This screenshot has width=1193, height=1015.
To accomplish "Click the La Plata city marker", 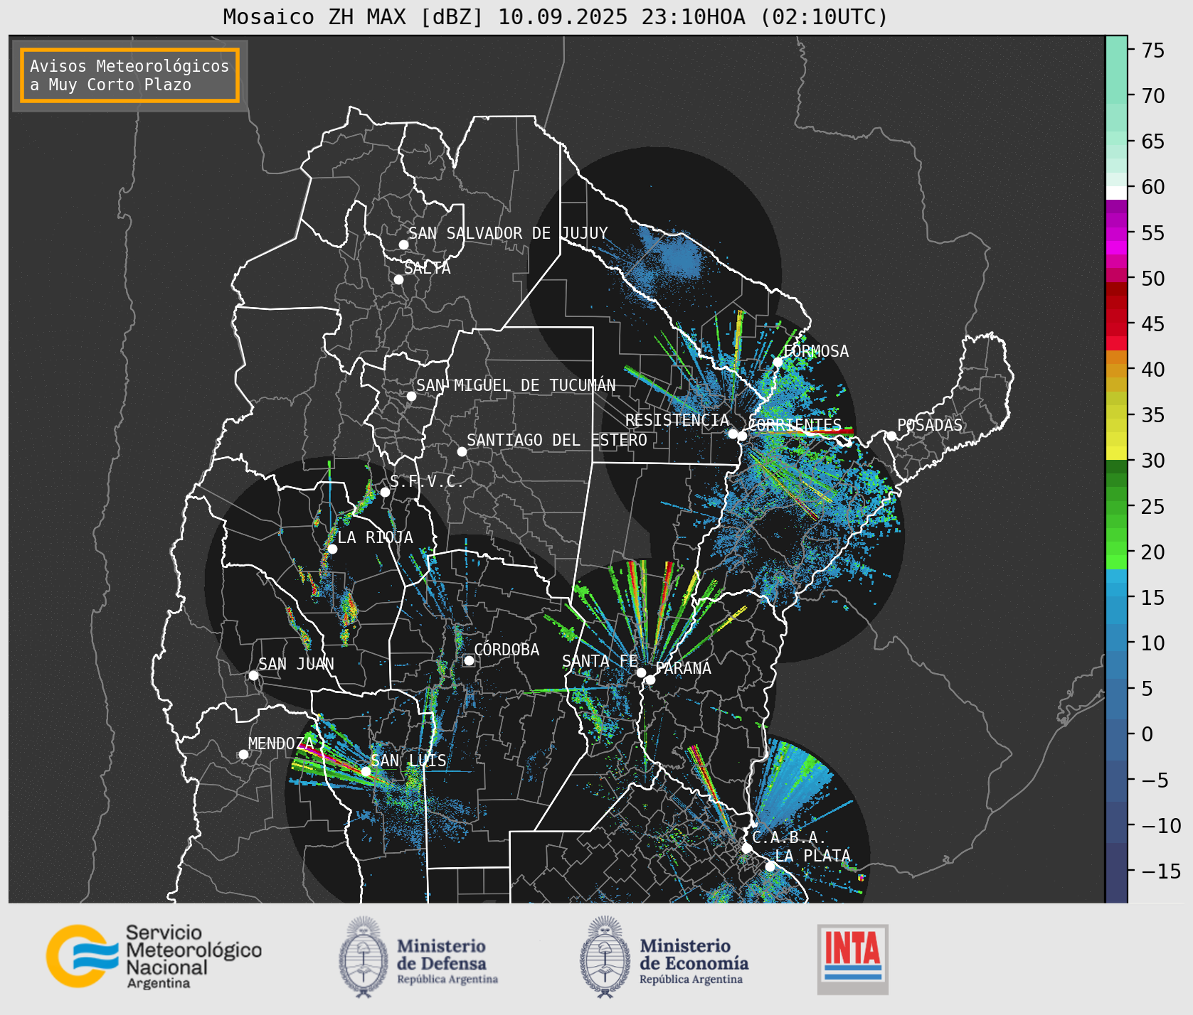I will [x=770, y=866].
